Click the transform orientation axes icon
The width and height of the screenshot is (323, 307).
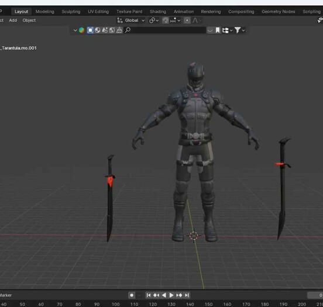pyautogui.click(x=120, y=20)
